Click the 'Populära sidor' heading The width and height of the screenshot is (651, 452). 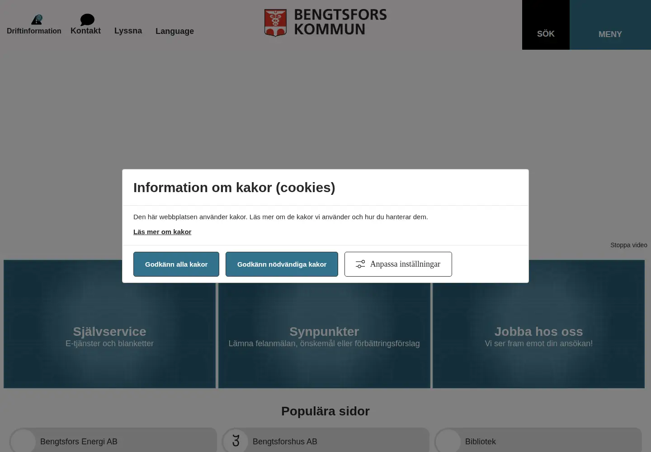pos(325,411)
